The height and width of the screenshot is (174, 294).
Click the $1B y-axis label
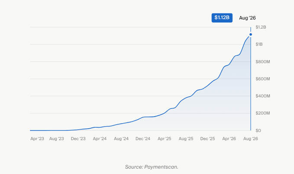(259, 44)
